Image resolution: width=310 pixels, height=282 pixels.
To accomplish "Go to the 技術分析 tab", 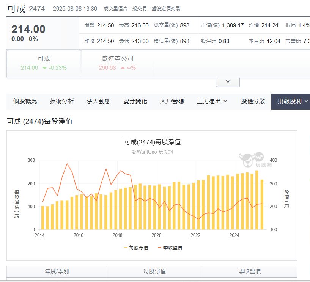I will tap(62, 101).
